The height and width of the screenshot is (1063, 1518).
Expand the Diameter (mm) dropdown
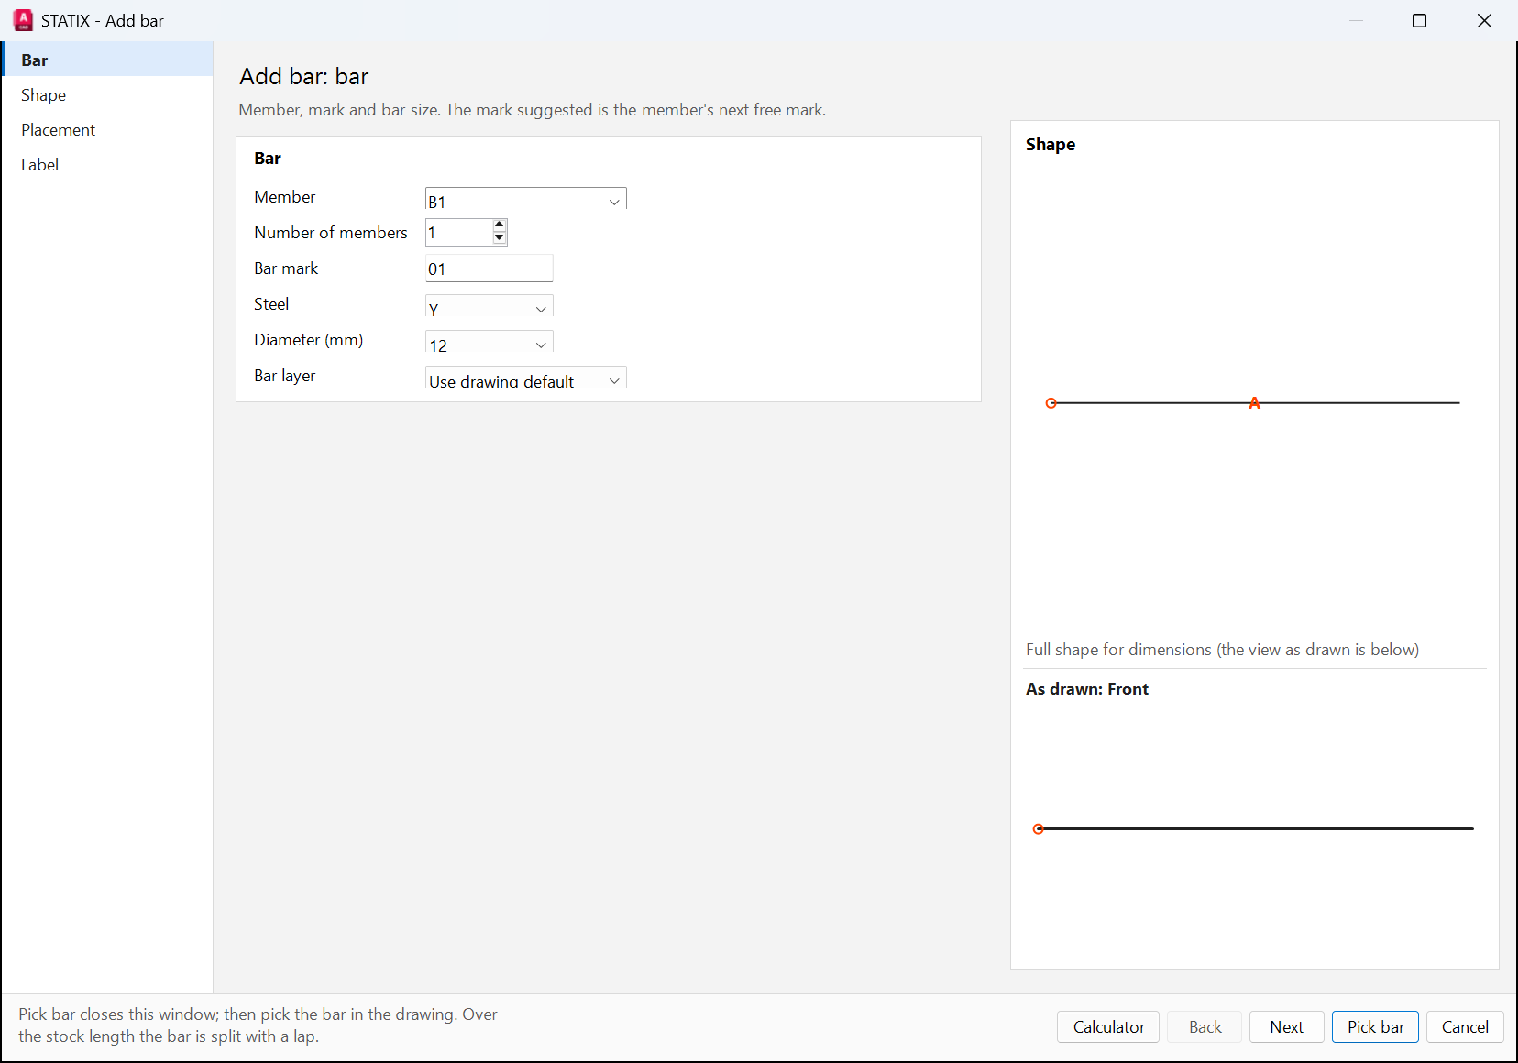click(x=489, y=342)
